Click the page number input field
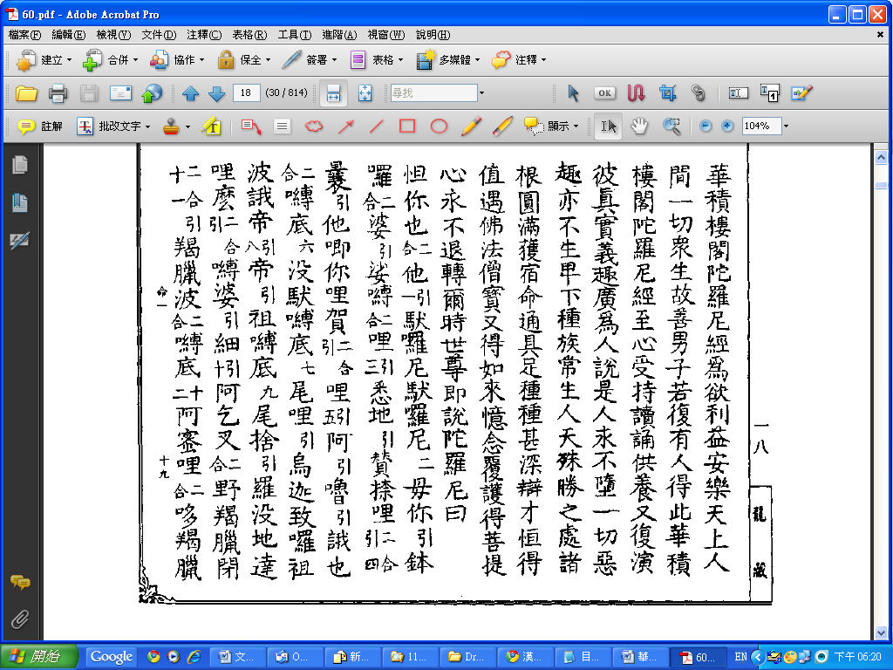This screenshot has width=893, height=670. pyautogui.click(x=248, y=92)
